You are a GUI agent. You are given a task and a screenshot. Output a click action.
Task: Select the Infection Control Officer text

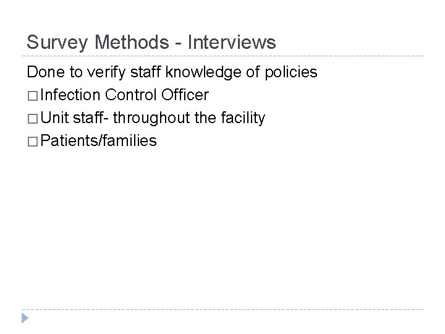pyautogui.click(x=125, y=95)
